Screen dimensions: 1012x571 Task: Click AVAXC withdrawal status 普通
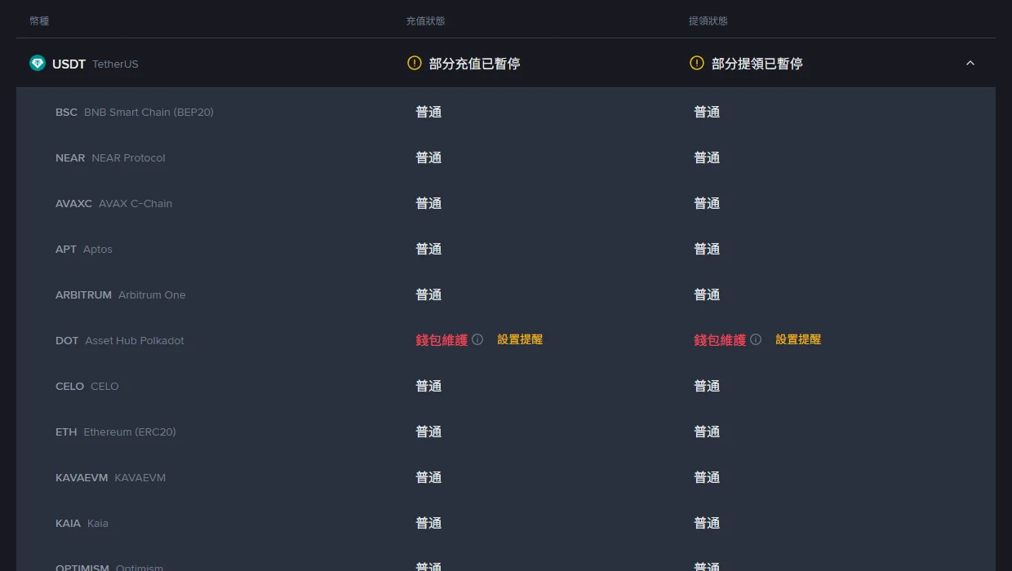tap(707, 203)
